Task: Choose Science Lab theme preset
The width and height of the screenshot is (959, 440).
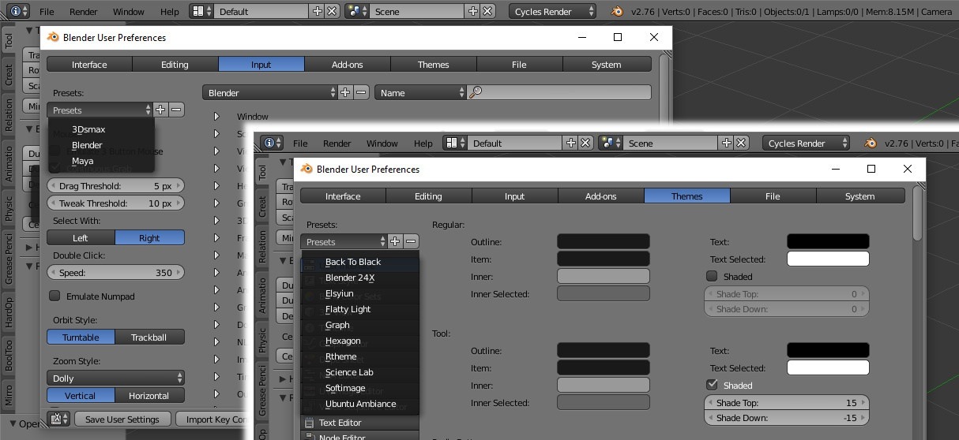Action: 349,372
